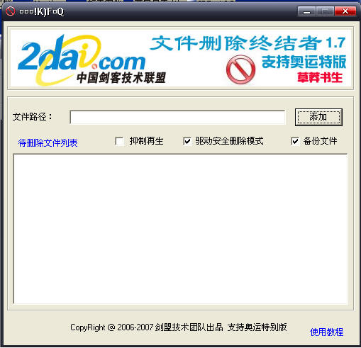The width and height of the screenshot is (361, 348).
Task: Click the CopyRight 2006-2007 footer text
Action: coord(179,327)
